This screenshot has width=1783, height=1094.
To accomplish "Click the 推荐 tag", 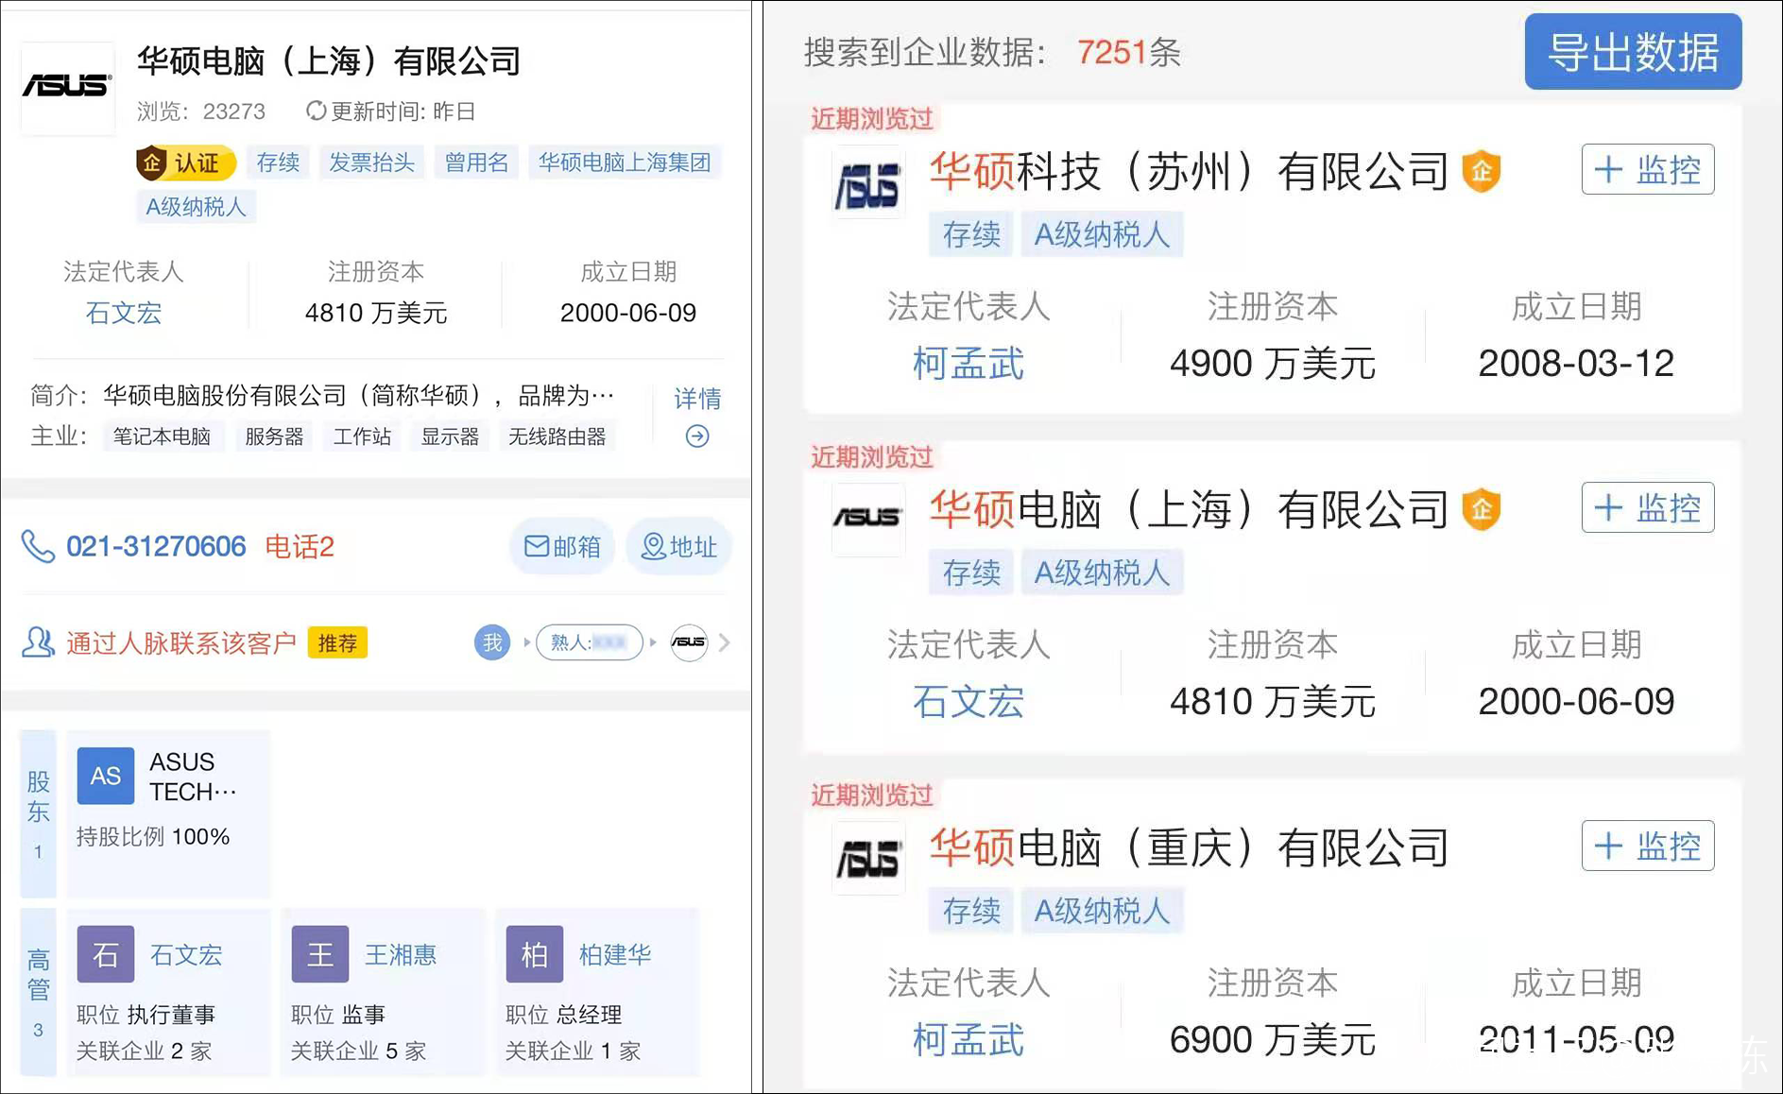I will pos(337,643).
